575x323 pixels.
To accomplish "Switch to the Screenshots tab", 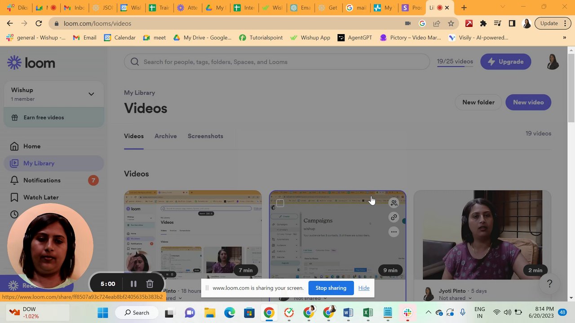I will pos(205,136).
